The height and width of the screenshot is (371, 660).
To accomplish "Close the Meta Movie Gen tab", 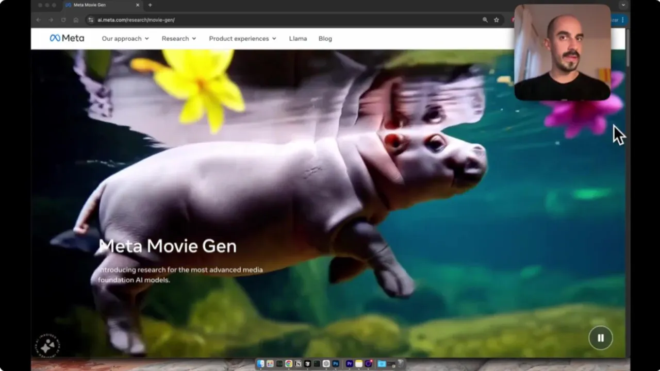I will [x=138, y=5].
